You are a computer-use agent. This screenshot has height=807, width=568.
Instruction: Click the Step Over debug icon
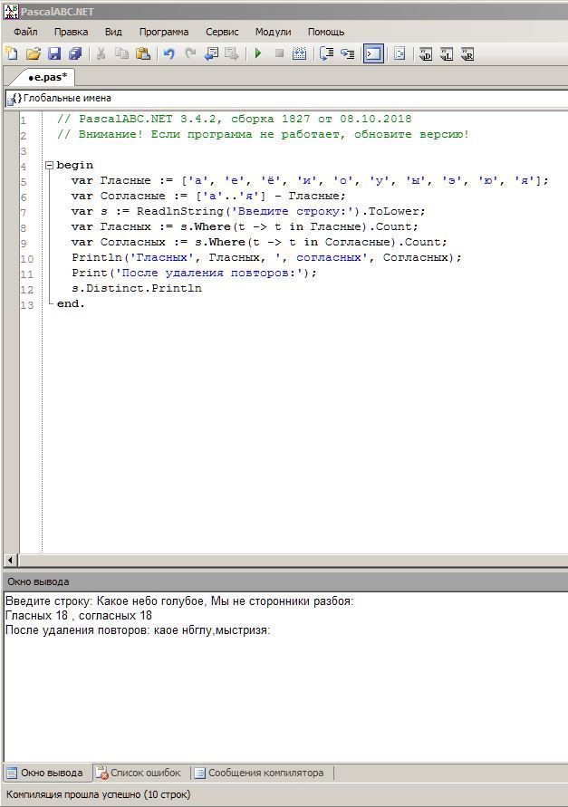coord(326,53)
